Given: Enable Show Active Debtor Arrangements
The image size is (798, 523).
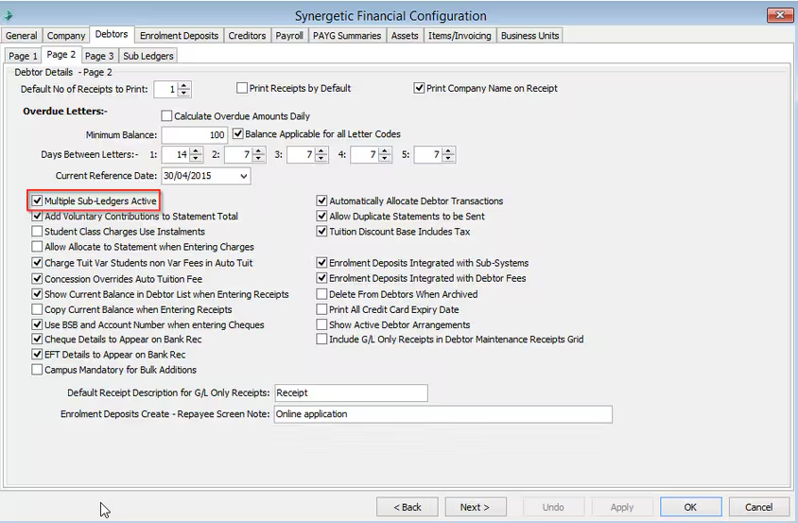Looking at the screenshot, I should (x=321, y=324).
